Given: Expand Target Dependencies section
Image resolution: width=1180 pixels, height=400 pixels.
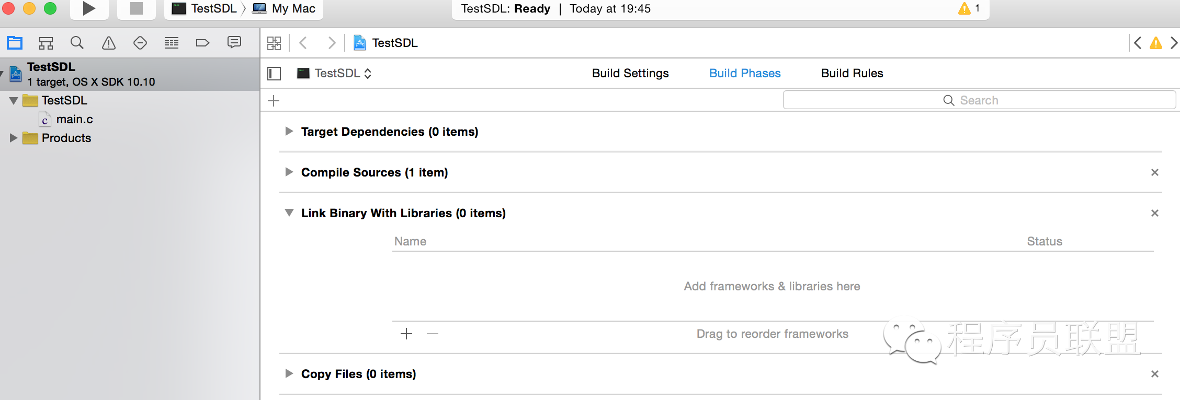Looking at the screenshot, I should pos(289,131).
